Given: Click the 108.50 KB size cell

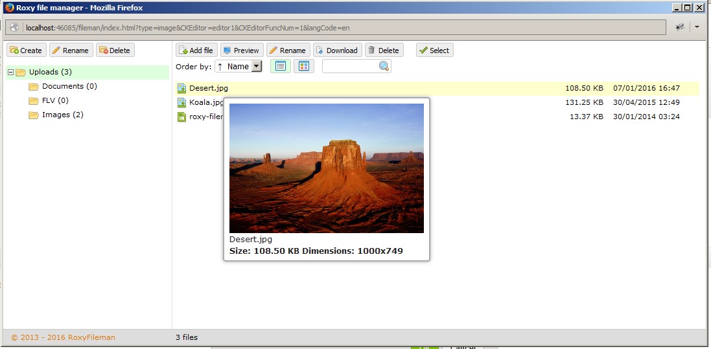Looking at the screenshot, I should 584,88.
